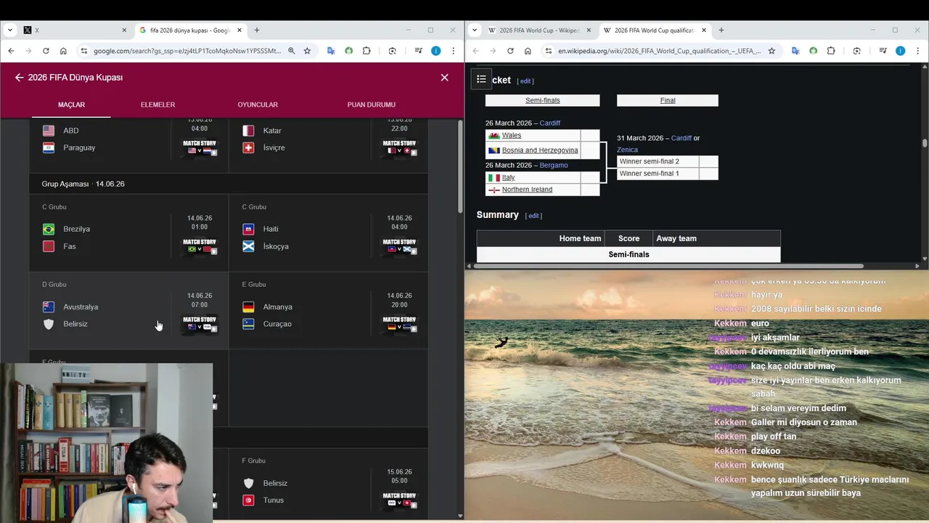Image resolution: width=929 pixels, height=523 pixels.
Task: Select the ELEMELER tab
Action: (157, 105)
